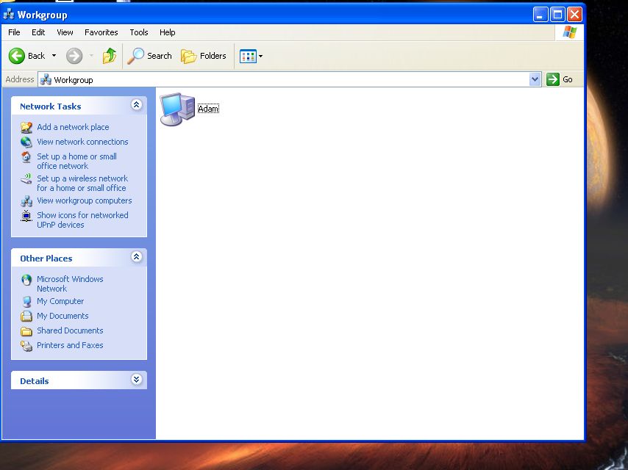Viewport: 628px width, 470px height.
Task: Open the Help menu
Action: [x=167, y=32]
